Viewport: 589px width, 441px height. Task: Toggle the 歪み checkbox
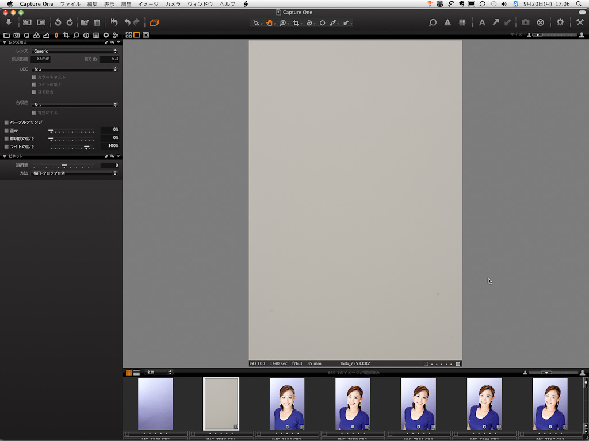pyautogui.click(x=6, y=130)
